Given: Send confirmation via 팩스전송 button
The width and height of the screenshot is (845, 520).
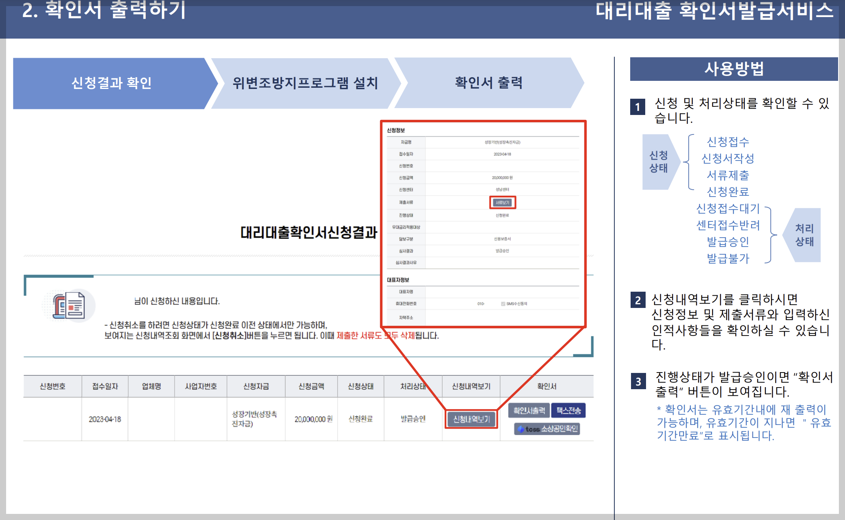Looking at the screenshot, I should click(568, 410).
